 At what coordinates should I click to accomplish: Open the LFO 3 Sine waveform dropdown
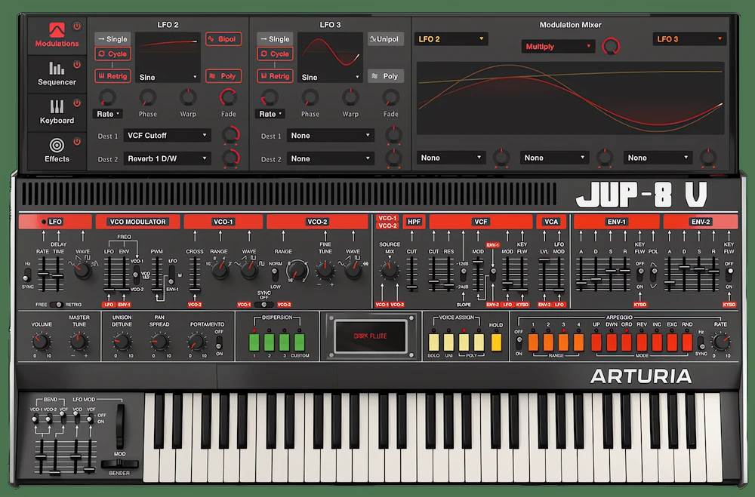[x=330, y=77]
